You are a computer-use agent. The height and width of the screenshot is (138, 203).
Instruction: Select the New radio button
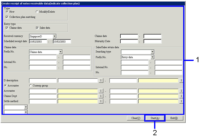click(7, 12)
